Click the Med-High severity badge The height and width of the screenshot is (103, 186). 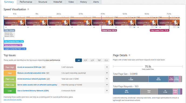[10, 67]
